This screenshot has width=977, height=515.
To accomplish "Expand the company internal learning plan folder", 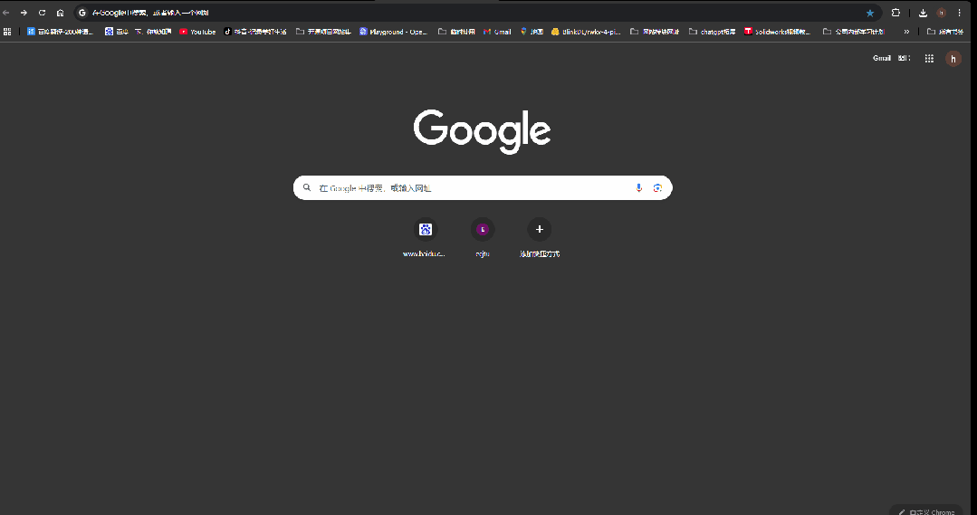I will click(x=853, y=31).
